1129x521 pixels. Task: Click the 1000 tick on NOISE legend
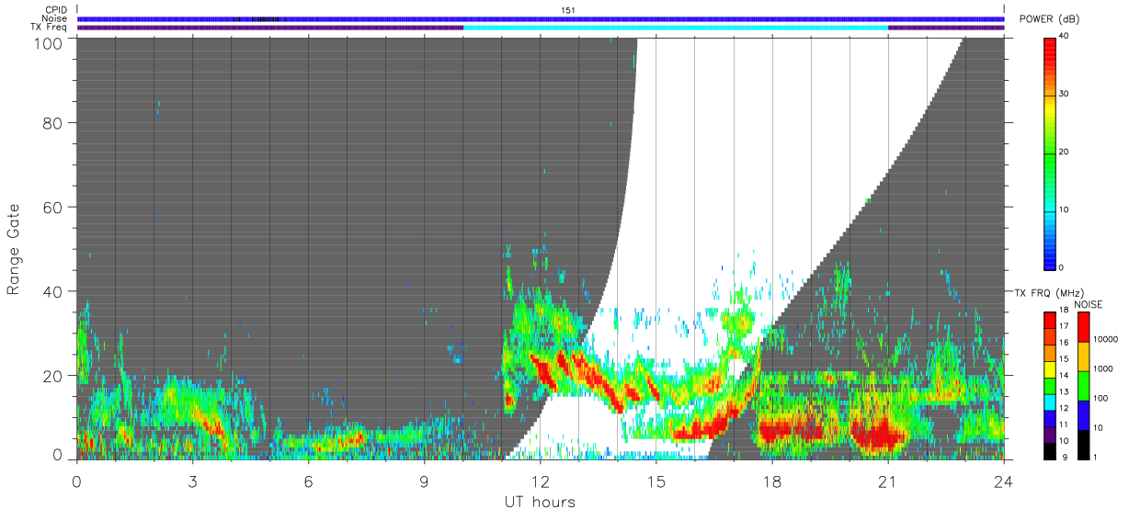[1103, 369]
